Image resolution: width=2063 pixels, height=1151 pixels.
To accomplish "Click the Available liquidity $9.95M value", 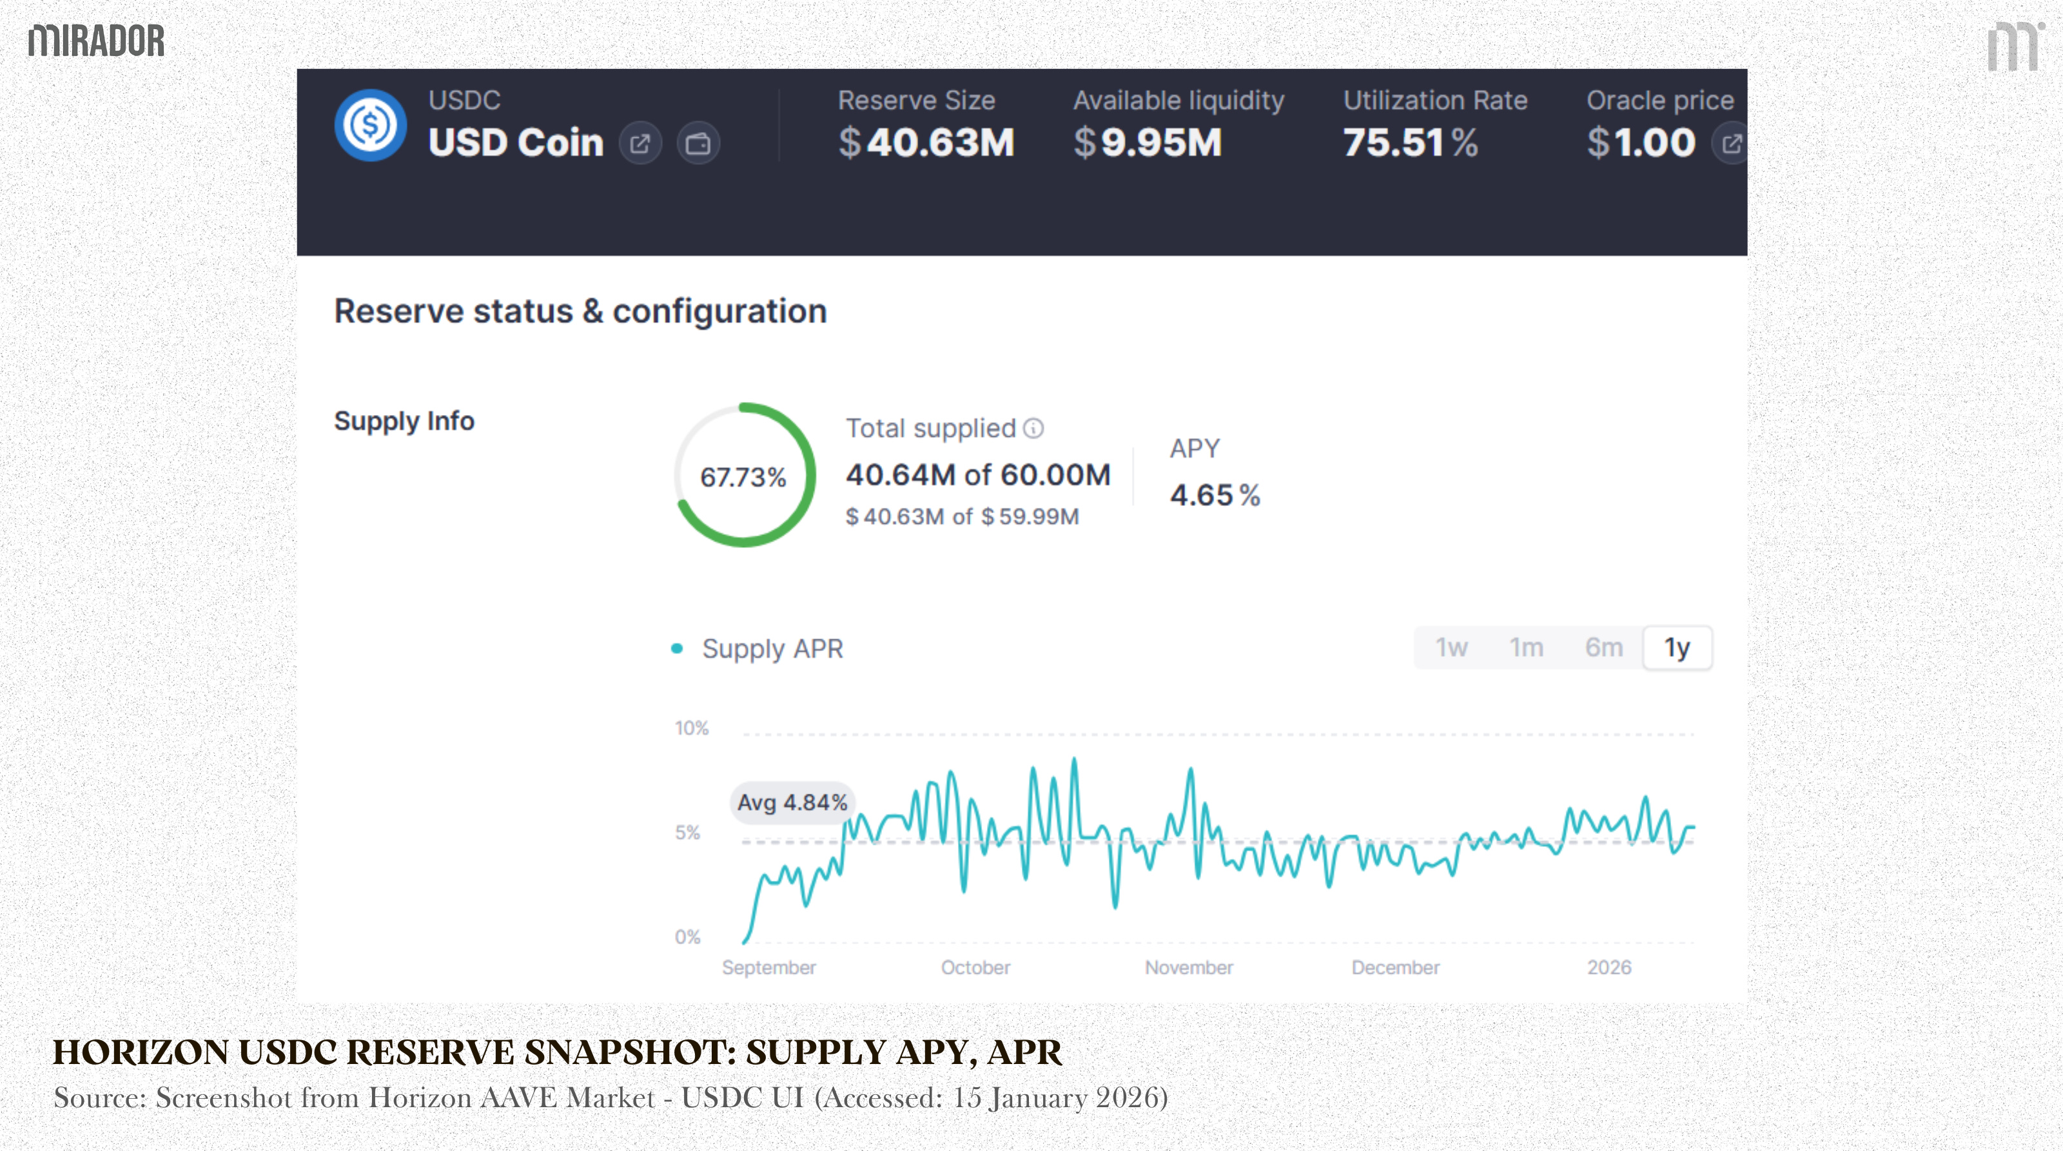I will coord(1148,143).
